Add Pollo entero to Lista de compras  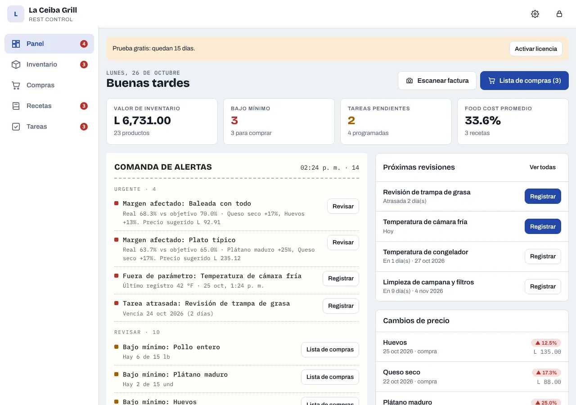tap(330, 350)
